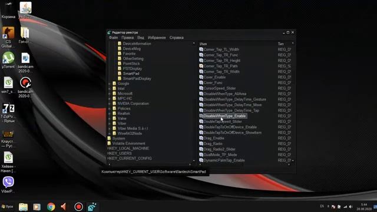Expand the Policies key
The width and height of the screenshot is (377, 212).
tap(110, 108)
